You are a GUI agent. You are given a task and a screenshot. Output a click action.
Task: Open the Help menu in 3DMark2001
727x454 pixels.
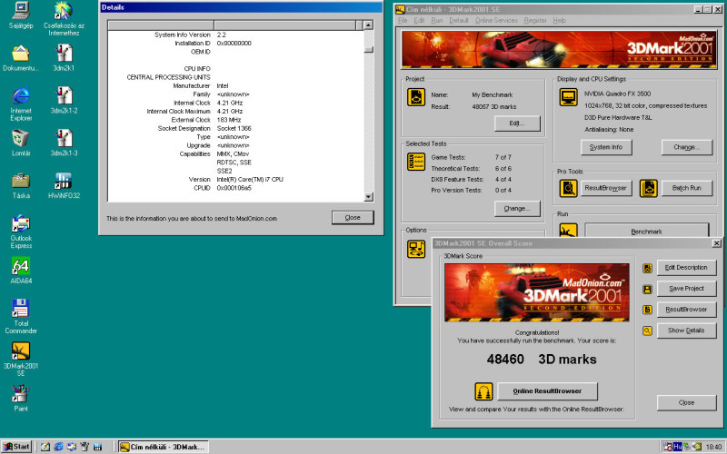click(x=559, y=20)
